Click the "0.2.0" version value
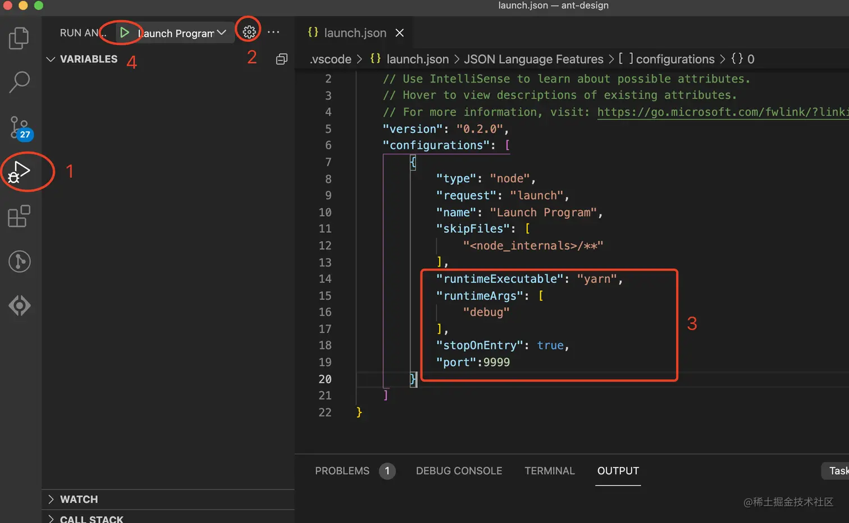849x523 pixels. (480, 129)
